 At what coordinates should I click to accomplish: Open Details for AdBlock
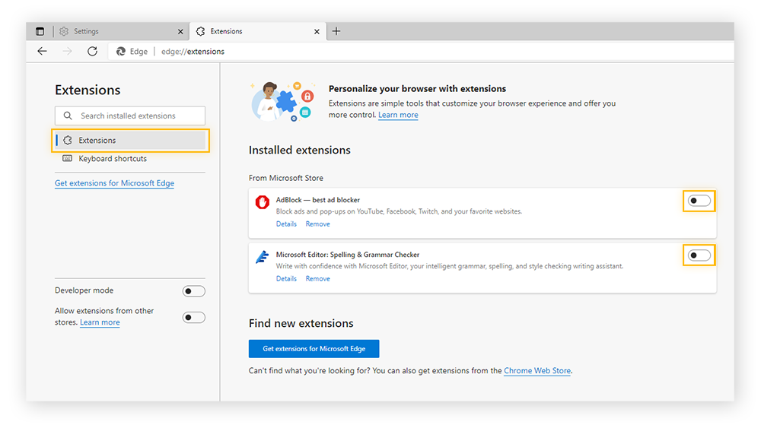(286, 224)
